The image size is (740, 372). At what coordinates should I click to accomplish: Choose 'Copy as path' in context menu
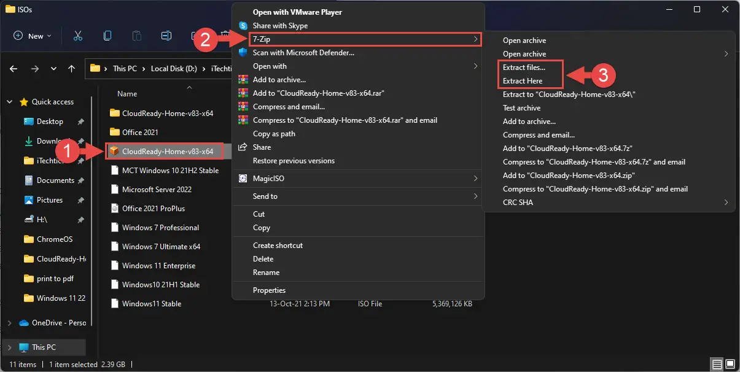click(x=358, y=134)
